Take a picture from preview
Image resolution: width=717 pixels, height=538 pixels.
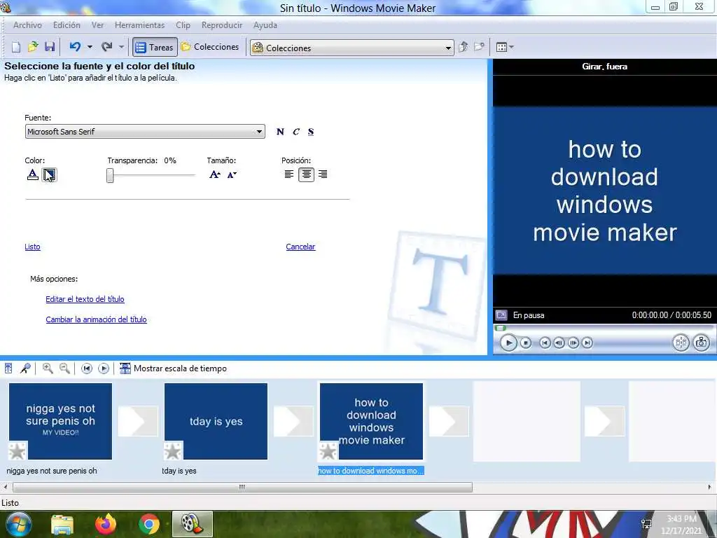point(702,343)
